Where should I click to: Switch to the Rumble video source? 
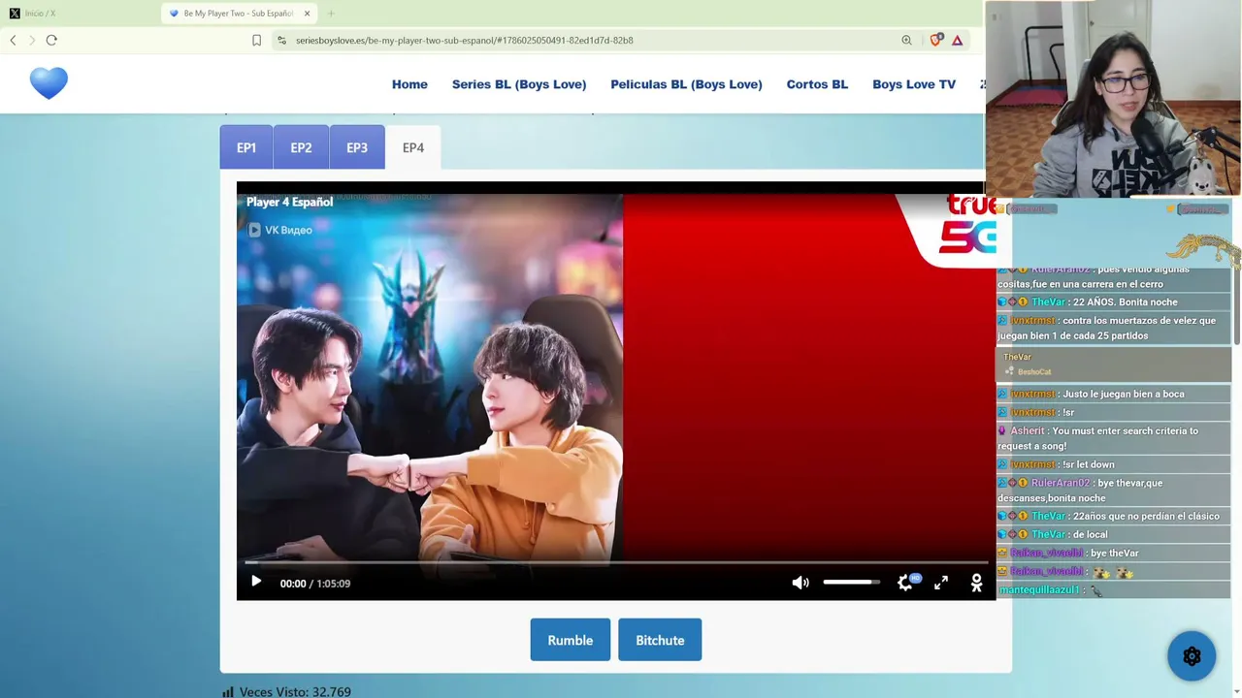point(571,640)
